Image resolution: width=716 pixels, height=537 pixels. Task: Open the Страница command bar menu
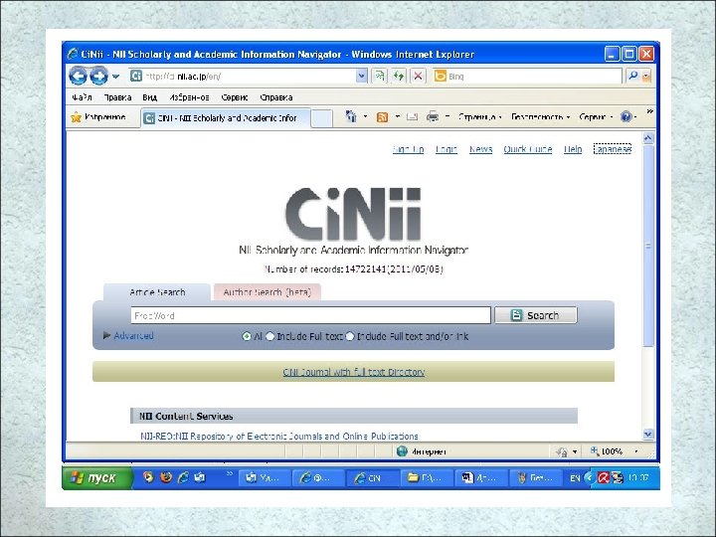point(480,117)
